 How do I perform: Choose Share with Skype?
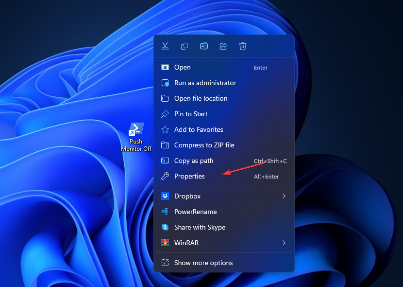[224, 227]
